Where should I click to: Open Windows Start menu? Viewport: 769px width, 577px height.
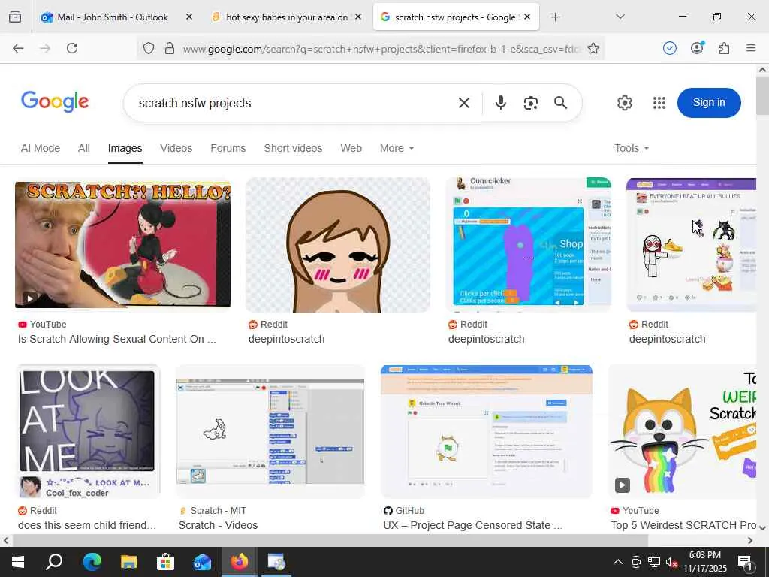click(x=18, y=562)
